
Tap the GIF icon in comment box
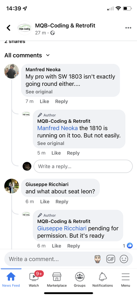point(111,259)
